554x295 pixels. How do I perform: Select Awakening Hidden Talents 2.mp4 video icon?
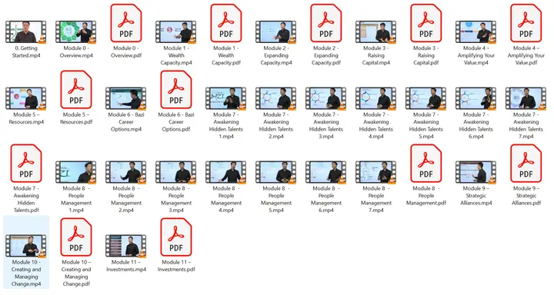(276, 98)
